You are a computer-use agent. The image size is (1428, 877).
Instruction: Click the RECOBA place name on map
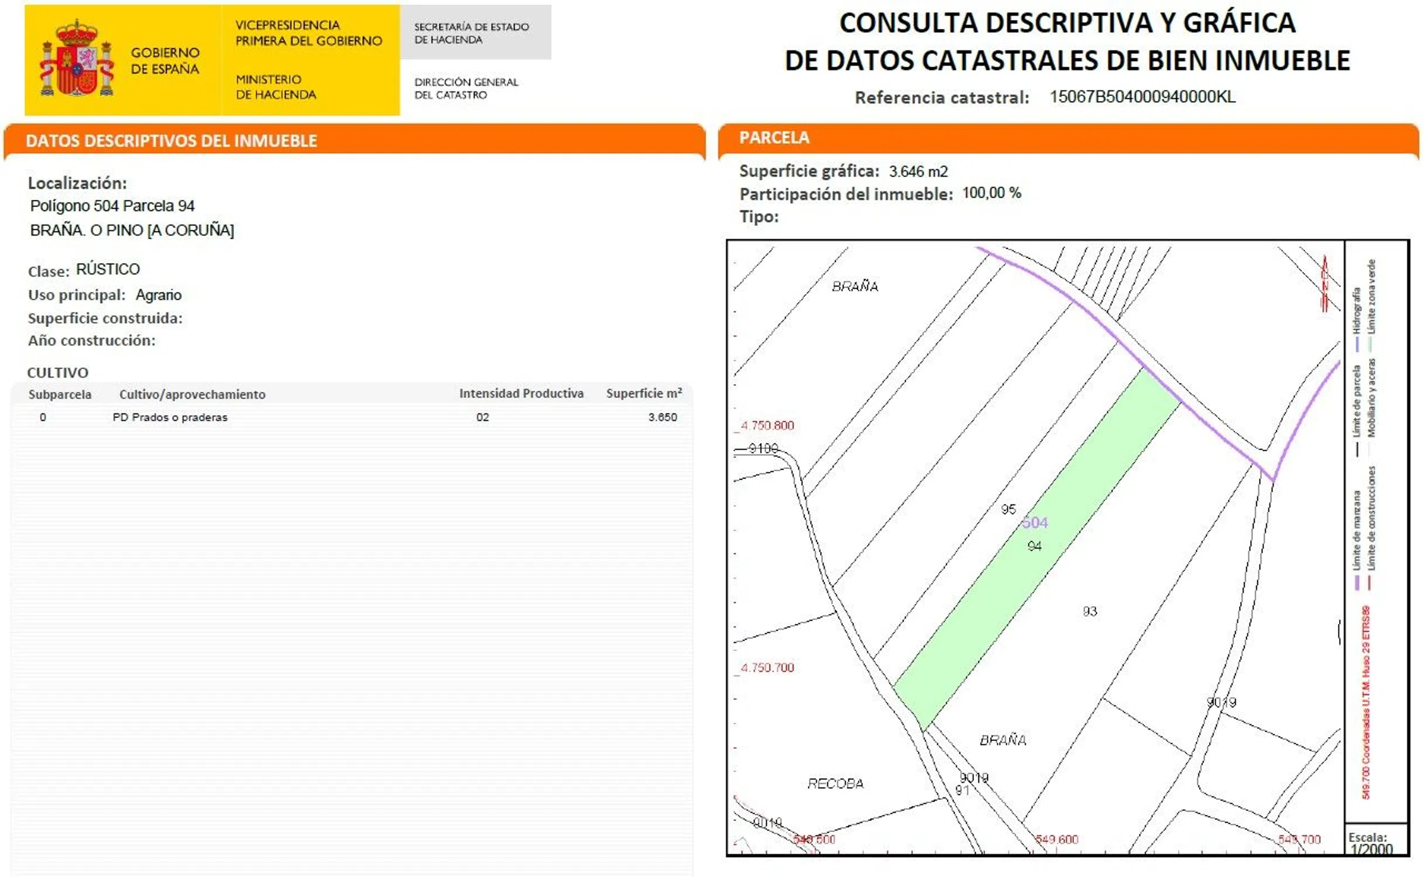[x=835, y=783]
